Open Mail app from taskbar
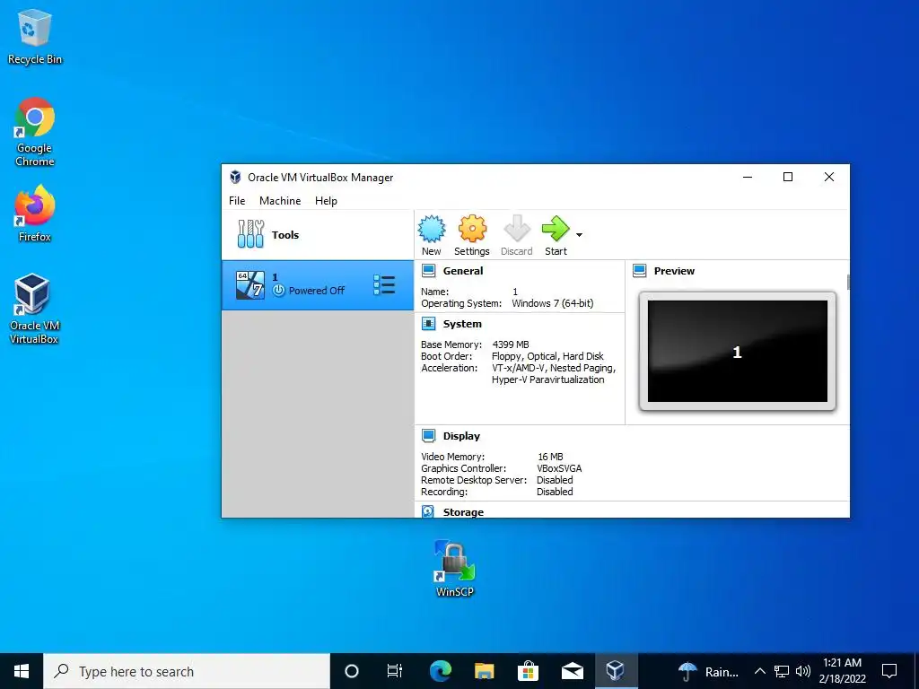This screenshot has width=919, height=689. (x=572, y=671)
